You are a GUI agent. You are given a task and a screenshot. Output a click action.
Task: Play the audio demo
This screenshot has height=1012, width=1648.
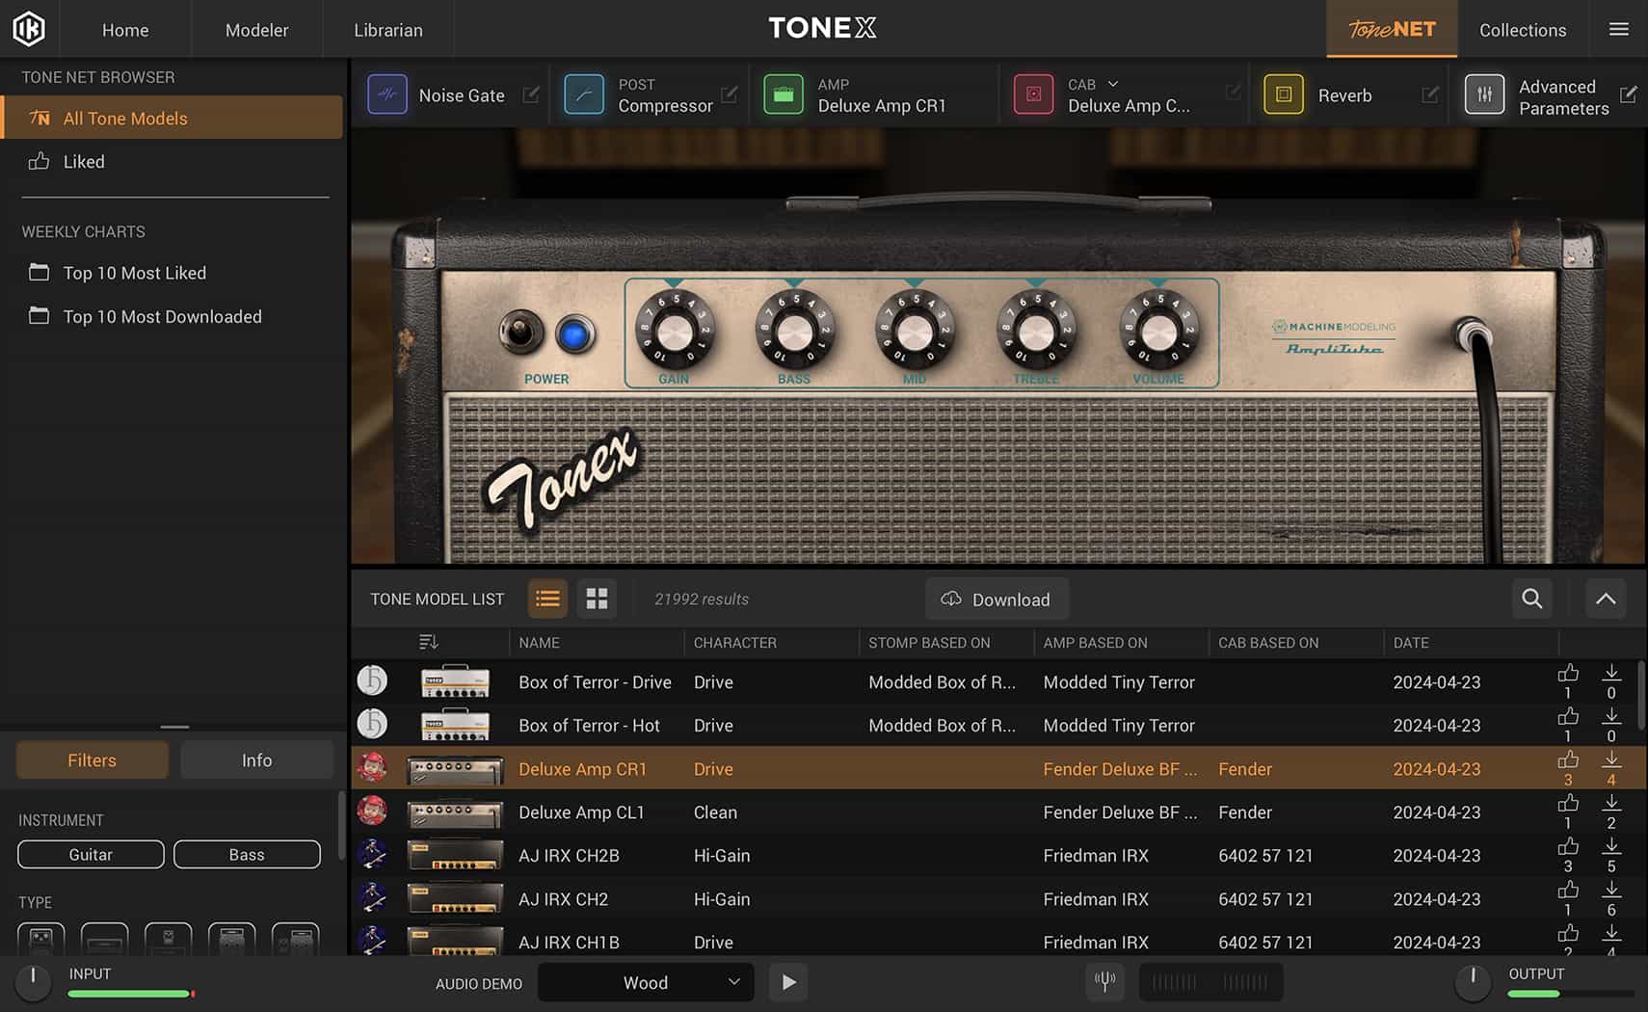(788, 982)
